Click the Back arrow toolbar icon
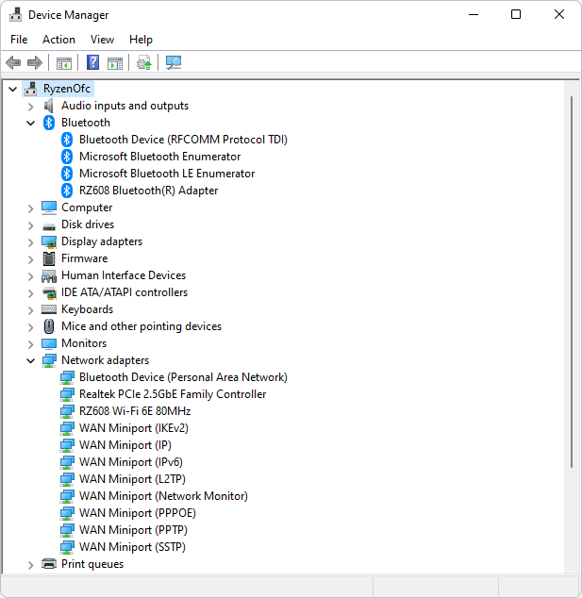Screen dimensions: 582x598 tap(13, 62)
